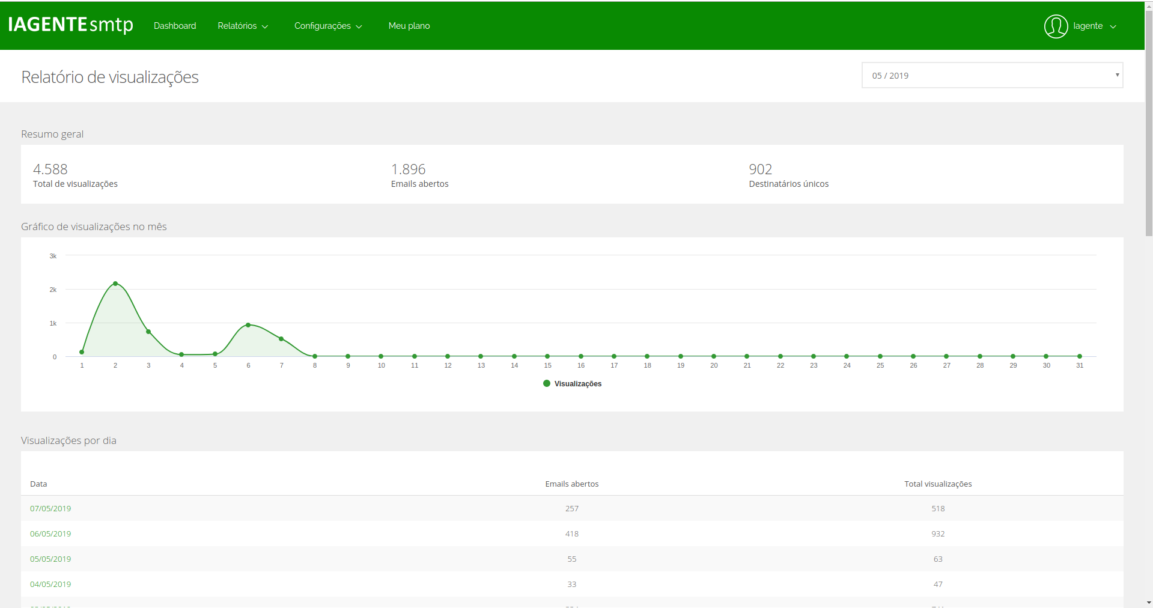Click the user avatar icon
The width and height of the screenshot is (1153, 608).
click(1056, 26)
